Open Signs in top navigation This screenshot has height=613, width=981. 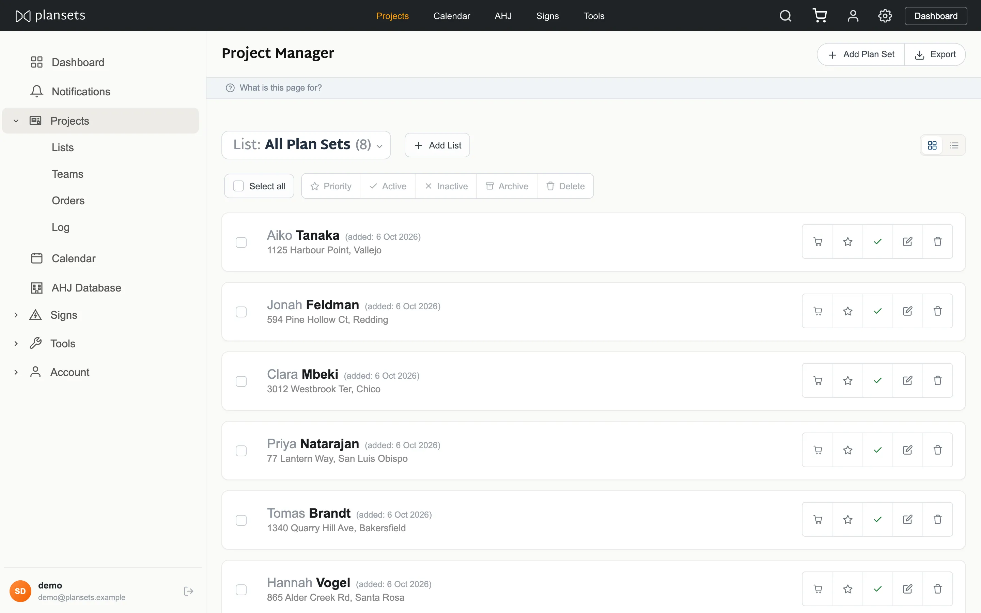tap(547, 16)
